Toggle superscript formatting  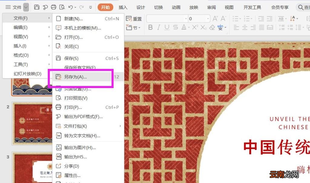(x=195, y=27)
